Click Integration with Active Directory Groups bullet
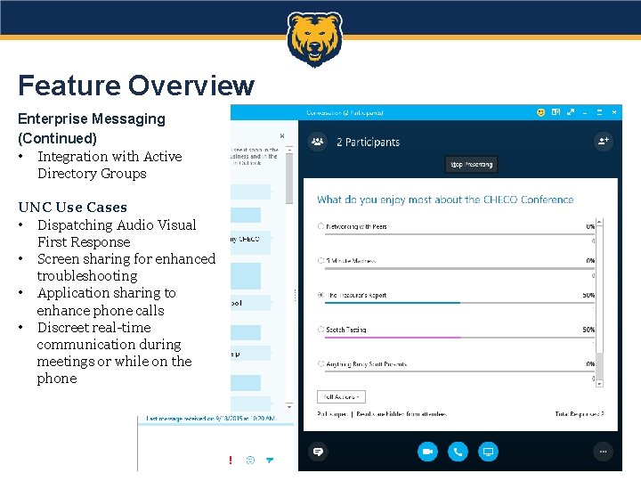 (110, 165)
